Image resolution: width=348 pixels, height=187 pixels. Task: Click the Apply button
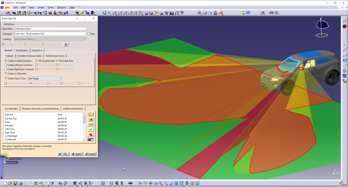(77, 154)
